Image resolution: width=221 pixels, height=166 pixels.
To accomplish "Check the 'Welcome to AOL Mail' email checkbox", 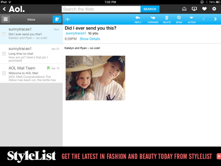I will (4, 73).
